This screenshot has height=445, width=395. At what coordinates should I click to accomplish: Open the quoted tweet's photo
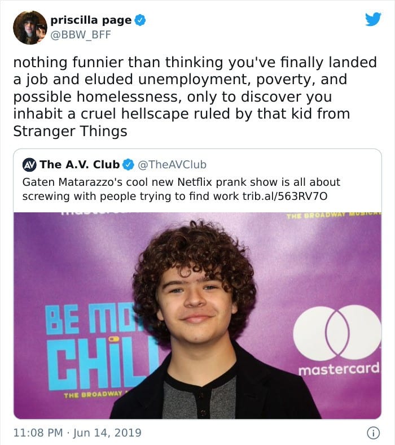[x=197, y=316]
